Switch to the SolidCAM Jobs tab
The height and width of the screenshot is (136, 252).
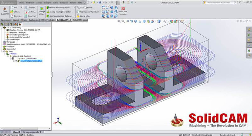[80, 20]
